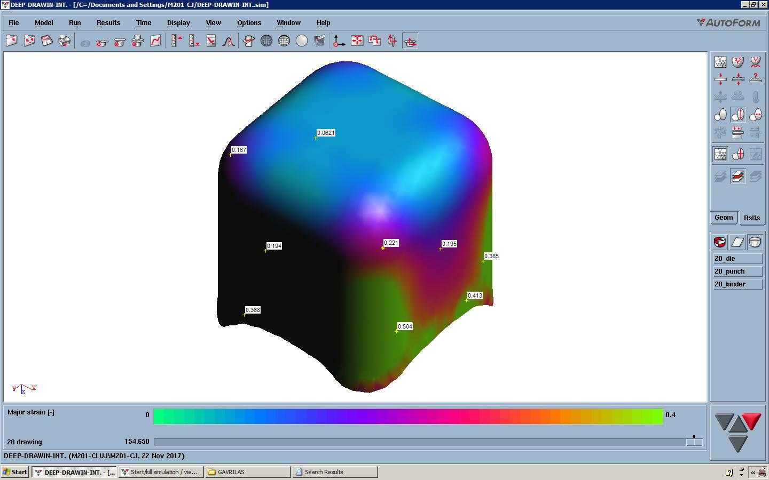Screen dimensions: 769x480
Task: Click the ruler icon with down arrow
Action: click(x=194, y=41)
